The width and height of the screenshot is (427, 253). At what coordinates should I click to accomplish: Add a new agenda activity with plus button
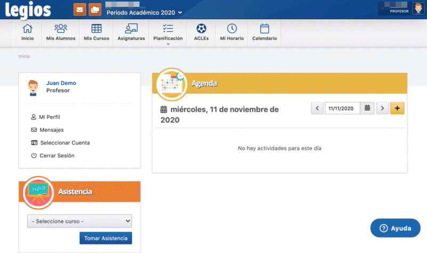pos(397,108)
